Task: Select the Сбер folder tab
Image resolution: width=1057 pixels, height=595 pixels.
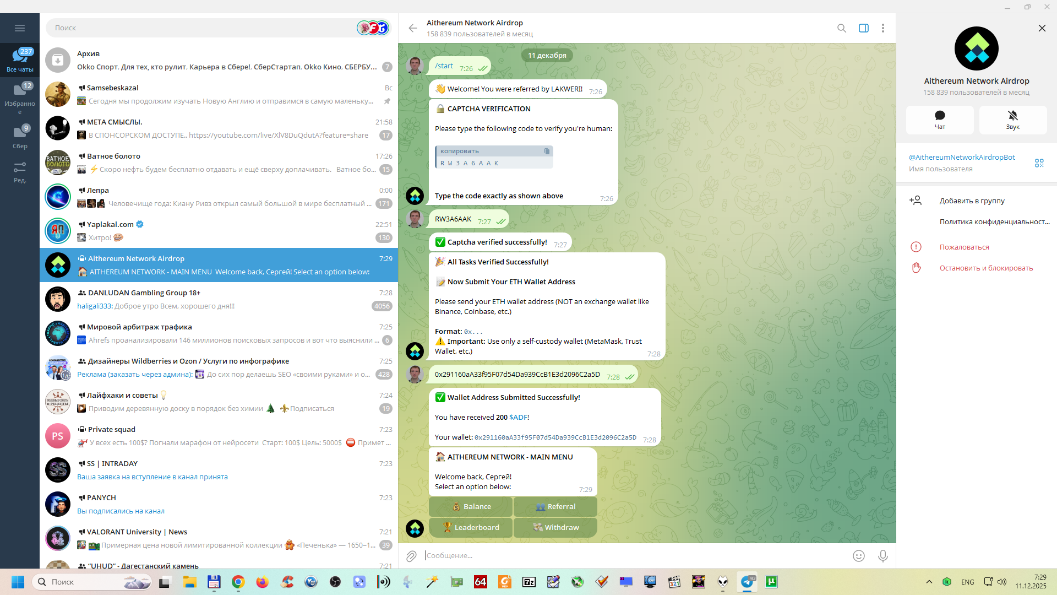Action: 20,137
